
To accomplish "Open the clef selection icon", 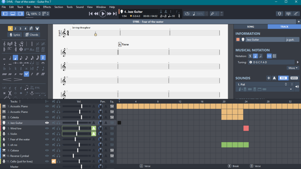I will coord(4,44).
